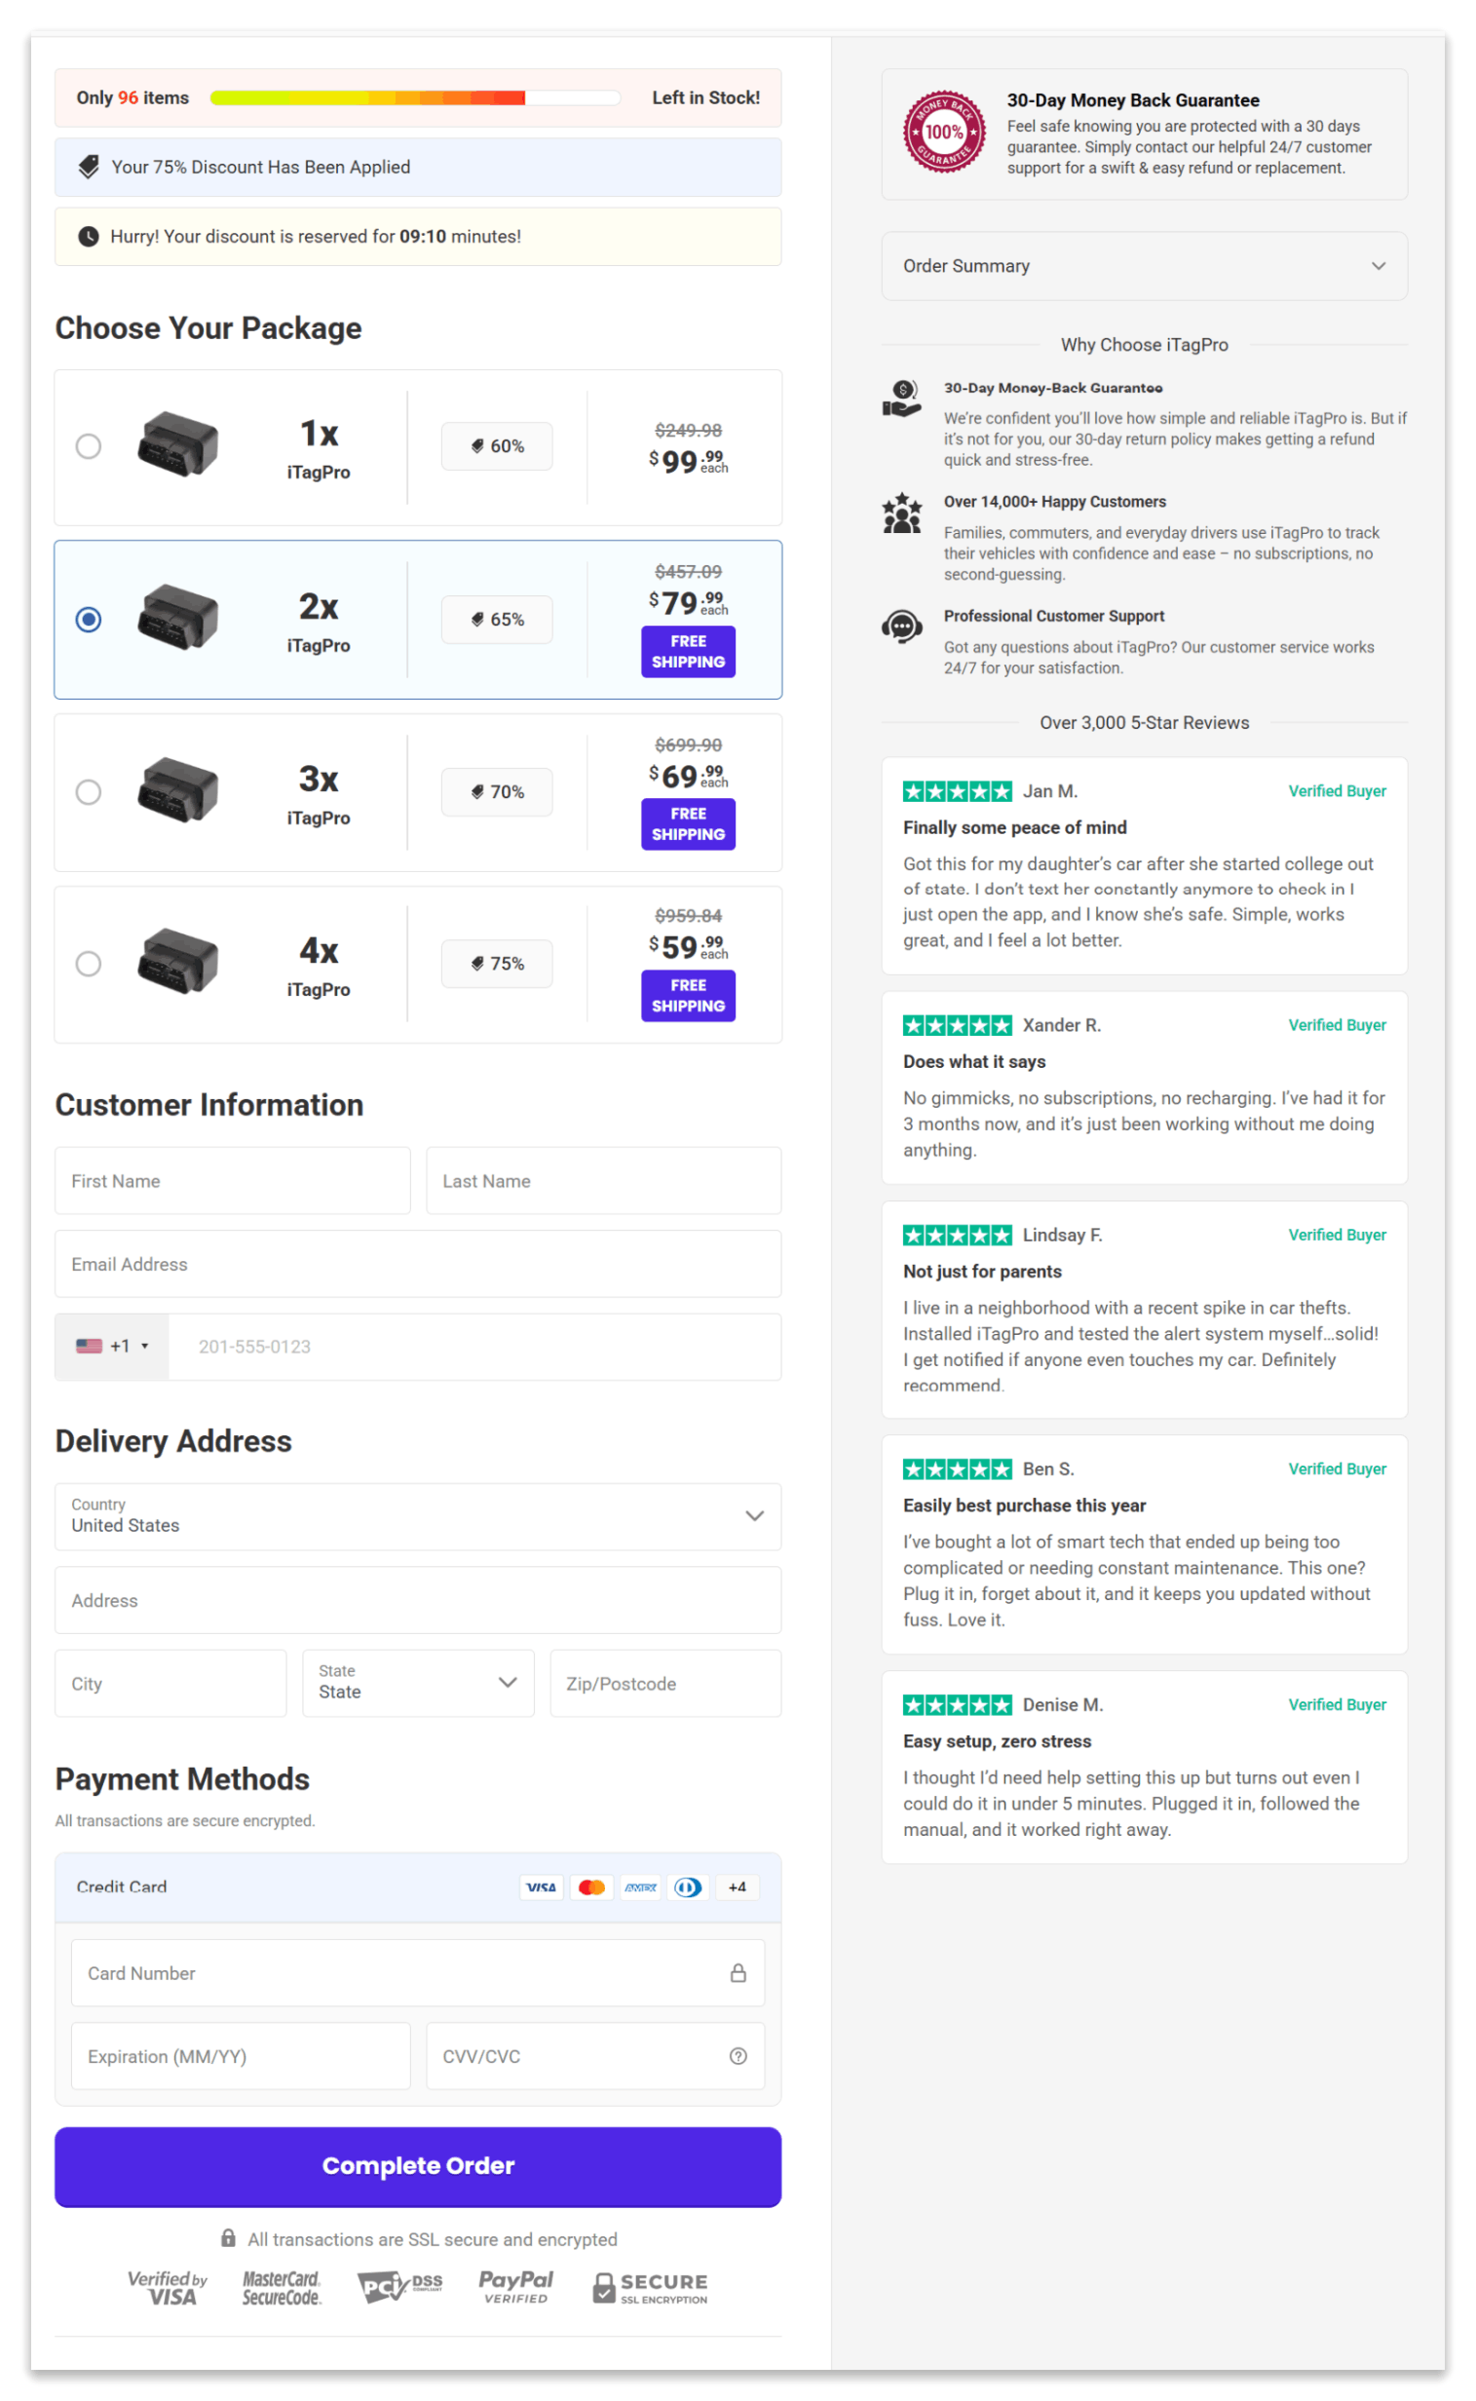Image resolution: width=1476 pixels, height=2401 pixels.
Task: Click the SSL secure padlock icon below button
Action: point(228,2238)
